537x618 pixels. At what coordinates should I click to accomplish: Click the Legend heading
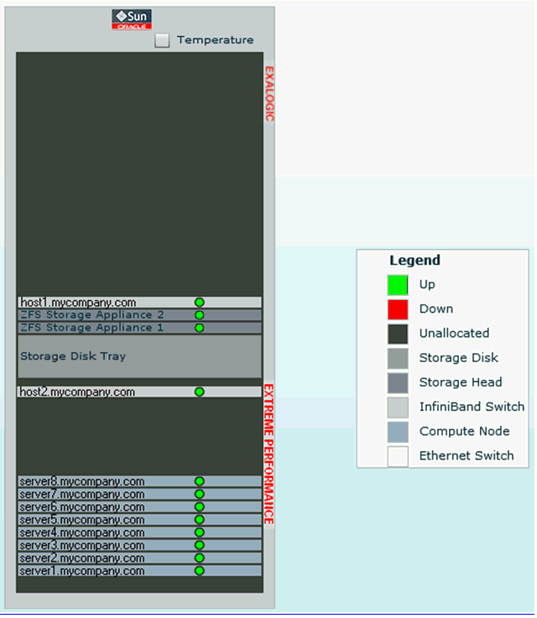point(414,261)
